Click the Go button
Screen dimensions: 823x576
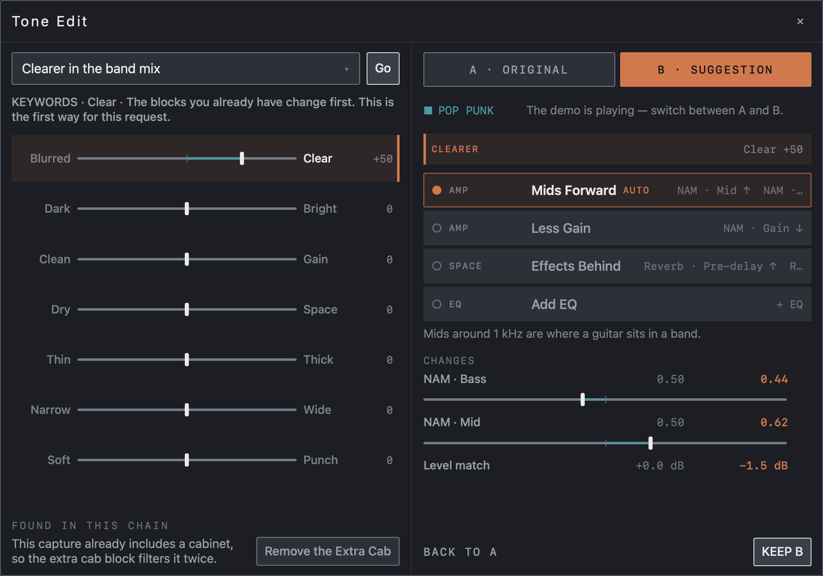click(x=383, y=68)
